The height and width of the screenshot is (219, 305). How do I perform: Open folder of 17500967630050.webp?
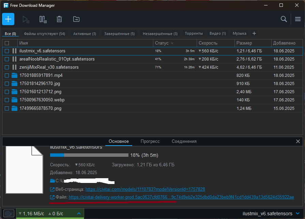(14, 100)
